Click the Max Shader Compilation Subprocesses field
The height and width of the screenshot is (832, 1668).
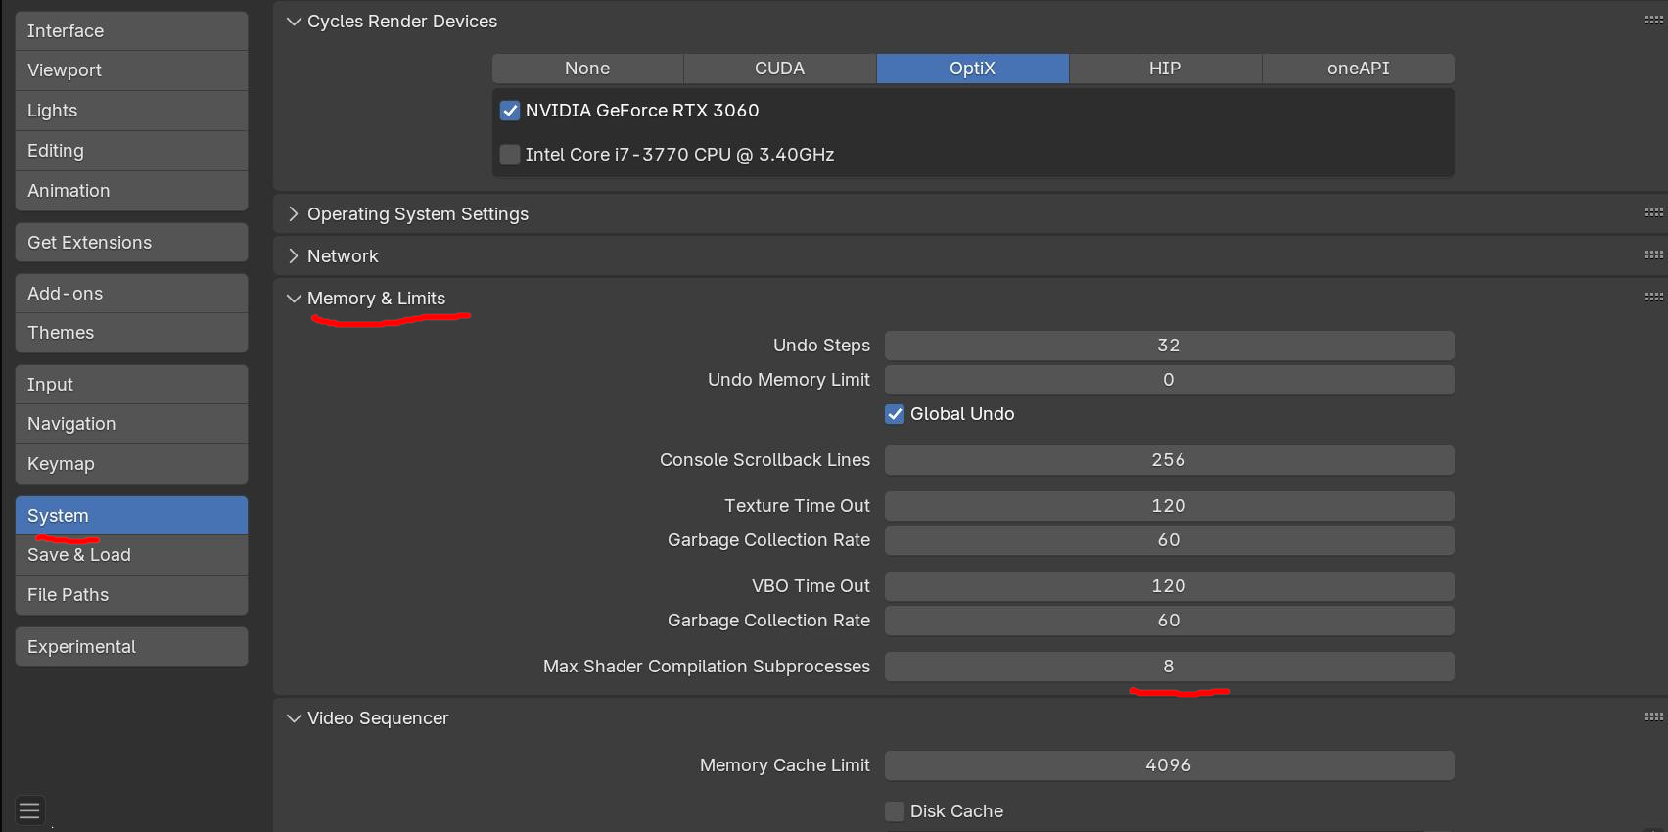click(1170, 667)
